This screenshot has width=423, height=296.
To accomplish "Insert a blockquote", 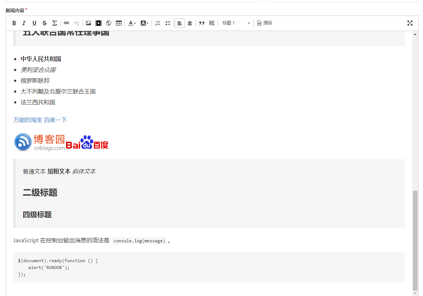I will tap(202, 23).
